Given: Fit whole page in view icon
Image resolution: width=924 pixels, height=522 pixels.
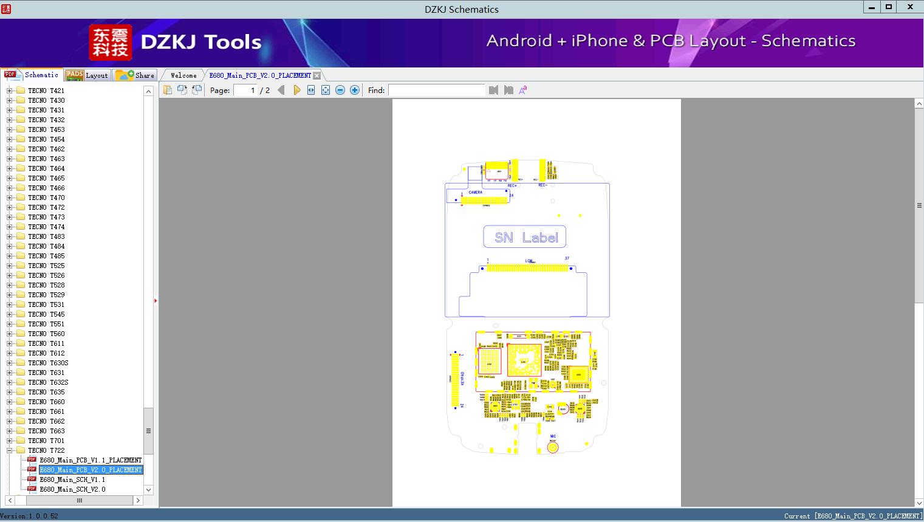Looking at the screenshot, I should (x=326, y=90).
